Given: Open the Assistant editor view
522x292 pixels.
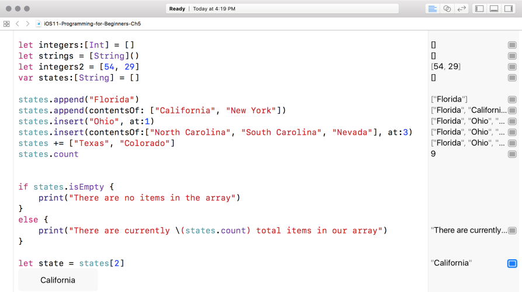Looking at the screenshot, I should point(447,9).
